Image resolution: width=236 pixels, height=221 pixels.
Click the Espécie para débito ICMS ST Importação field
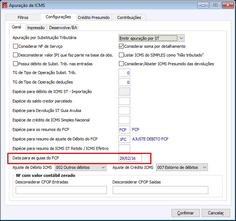tap(124, 92)
